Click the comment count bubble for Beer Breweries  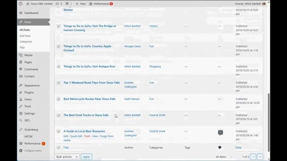(220, 132)
